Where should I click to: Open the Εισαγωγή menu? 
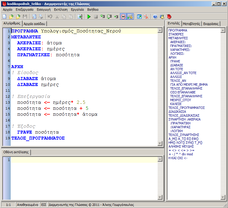pyautogui.click(x=44, y=10)
